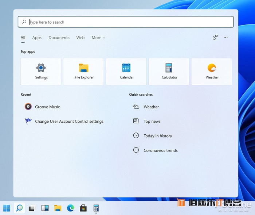
Task: Click the Search icon on taskbar
Action: click(x=19, y=208)
